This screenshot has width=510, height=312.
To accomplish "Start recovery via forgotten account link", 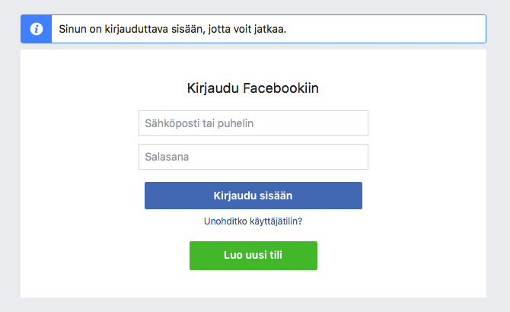I will 253,221.
